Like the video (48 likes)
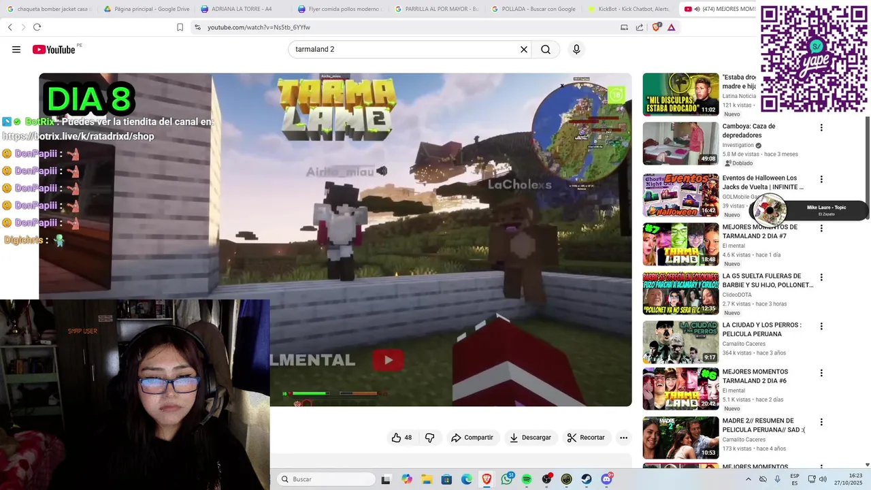Viewport: 871px width, 490px height. [401, 438]
